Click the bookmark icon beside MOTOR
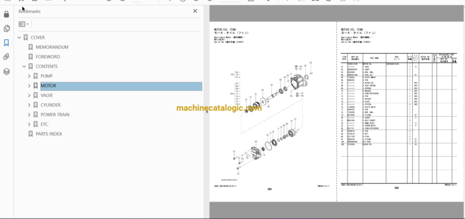The image size is (465, 219). tap(36, 86)
